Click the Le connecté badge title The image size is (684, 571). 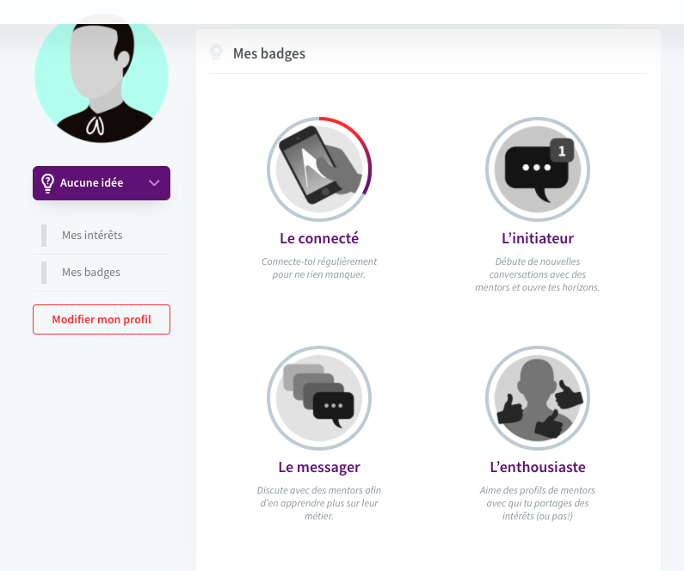click(x=319, y=238)
